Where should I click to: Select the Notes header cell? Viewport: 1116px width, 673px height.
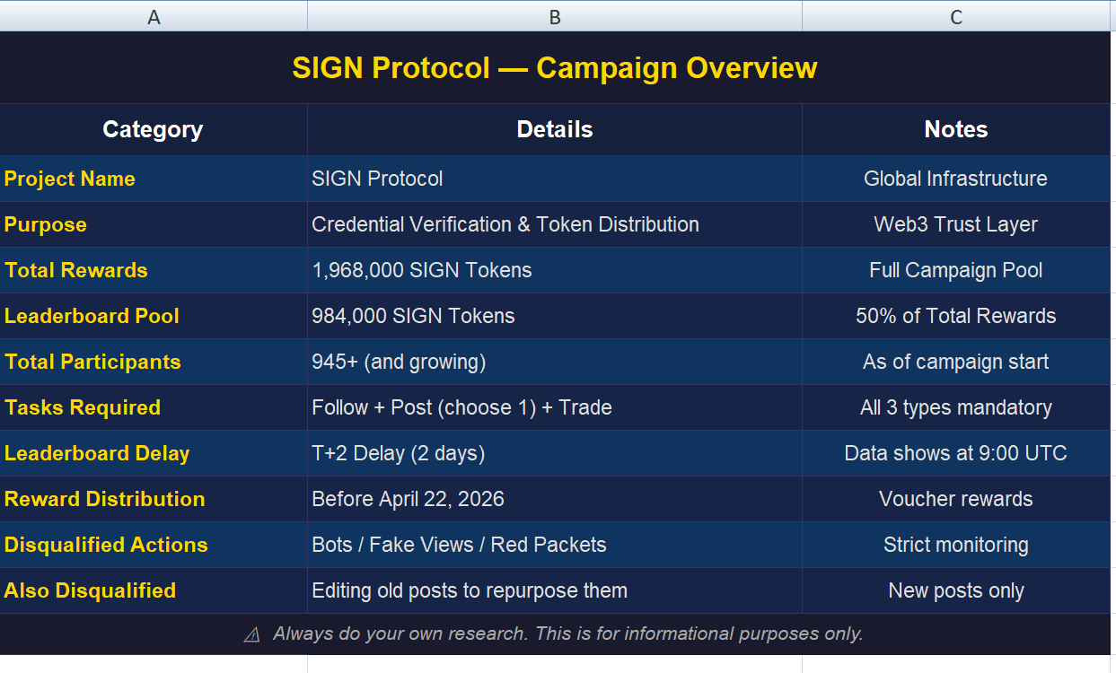[956, 129]
